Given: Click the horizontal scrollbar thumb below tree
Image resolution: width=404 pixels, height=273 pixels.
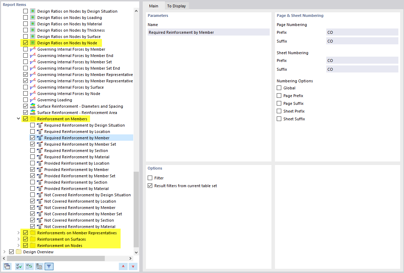Looking at the screenshot, I should click(x=56, y=258).
